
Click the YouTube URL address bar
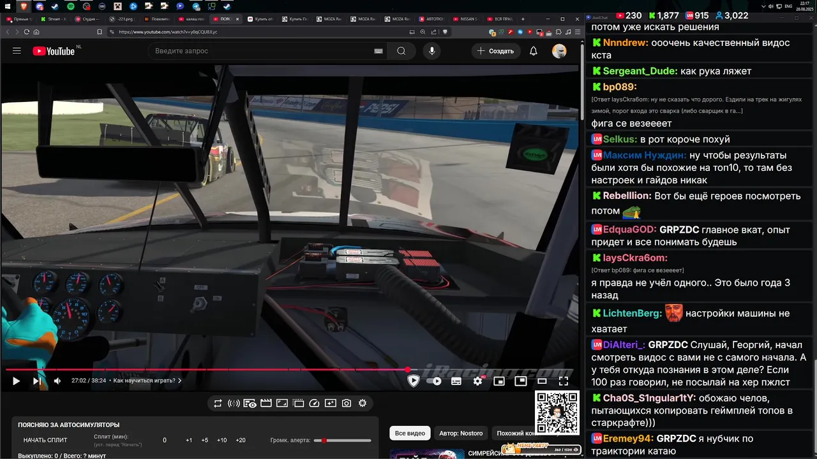[x=255, y=32]
